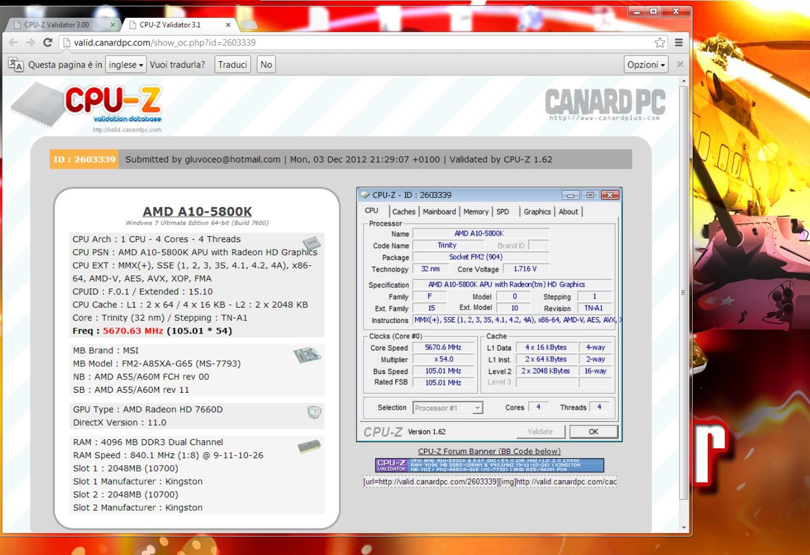Click the page vertical scrollbar
This screenshot has width=810, height=555.
point(684,292)
